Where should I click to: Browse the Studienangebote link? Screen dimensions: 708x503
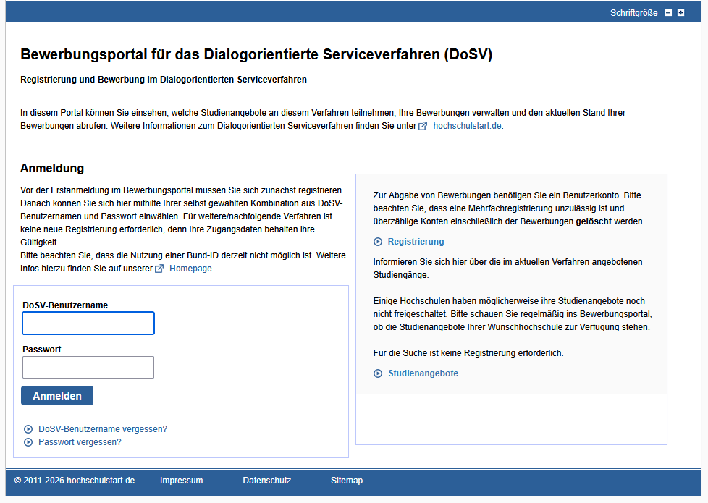423,373
